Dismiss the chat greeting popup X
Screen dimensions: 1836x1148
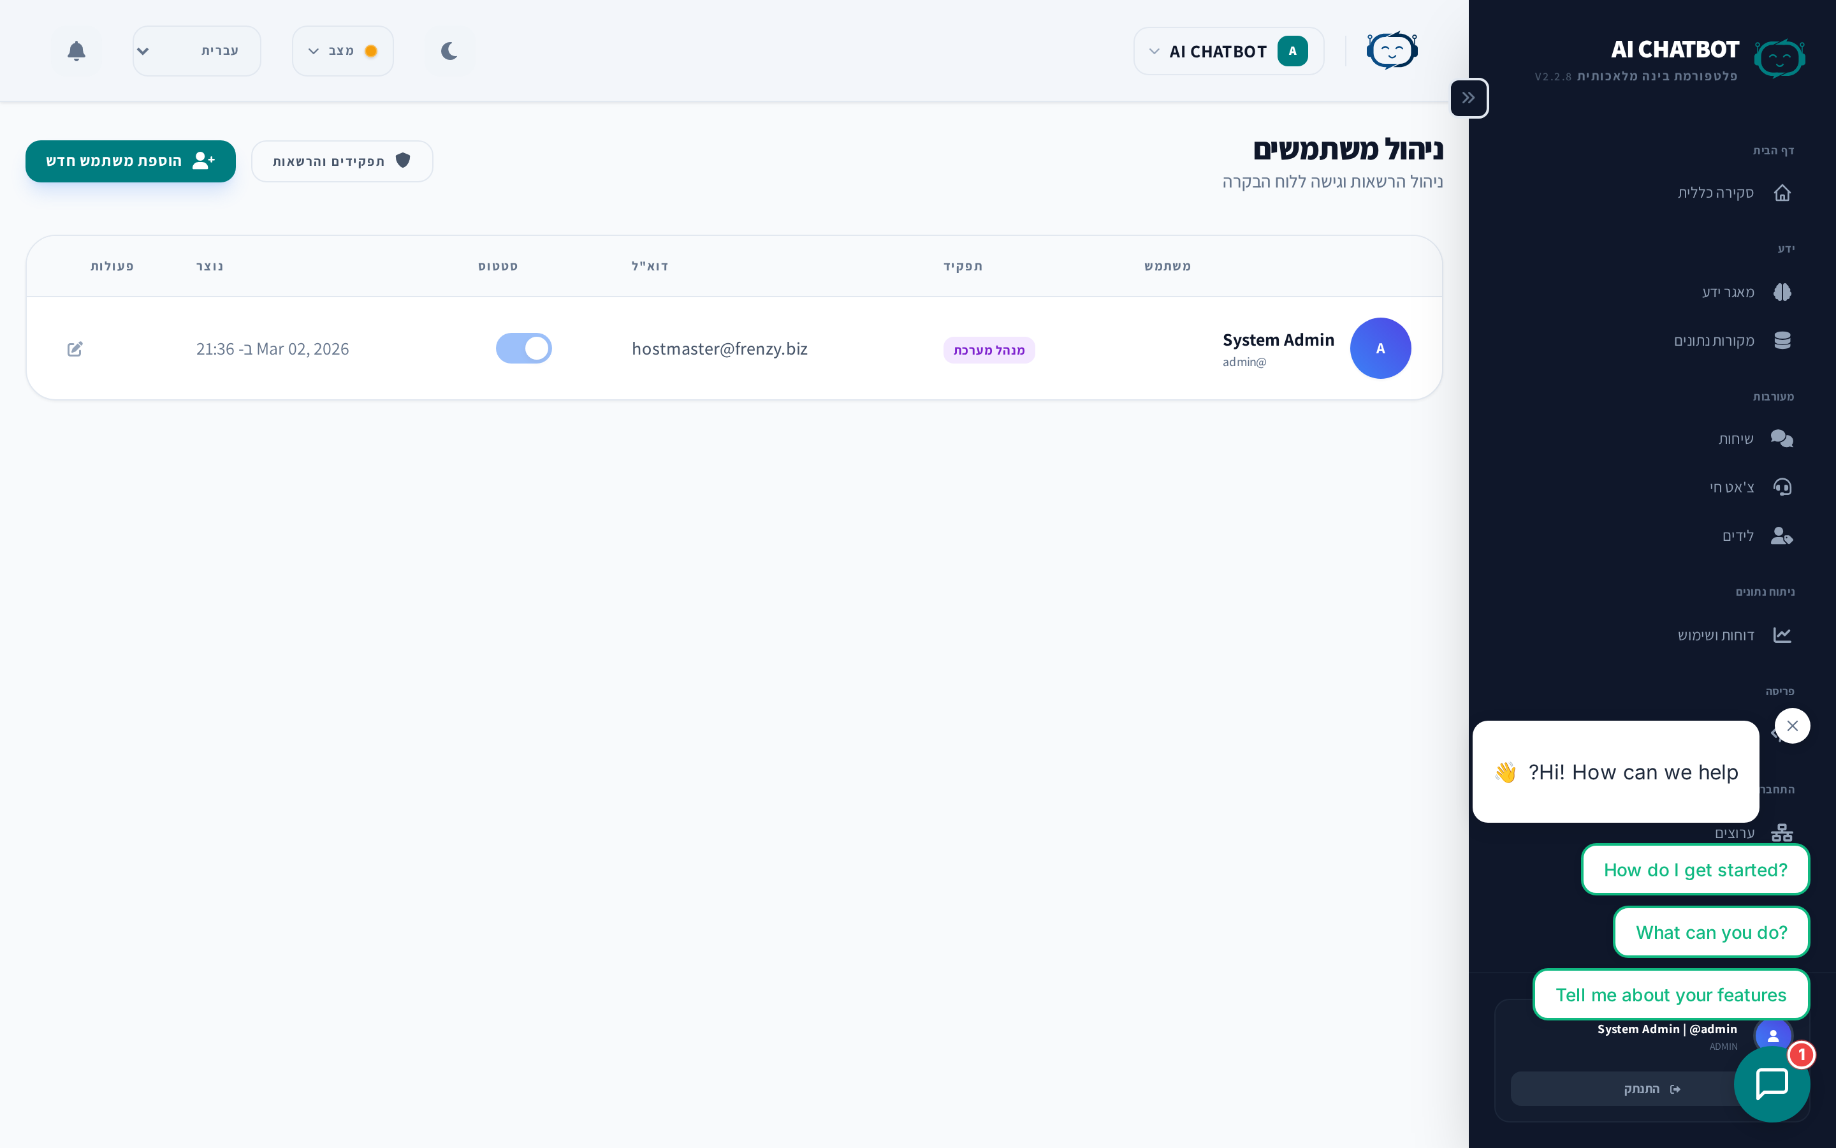pyautogui.click(x=1792, y=726)
